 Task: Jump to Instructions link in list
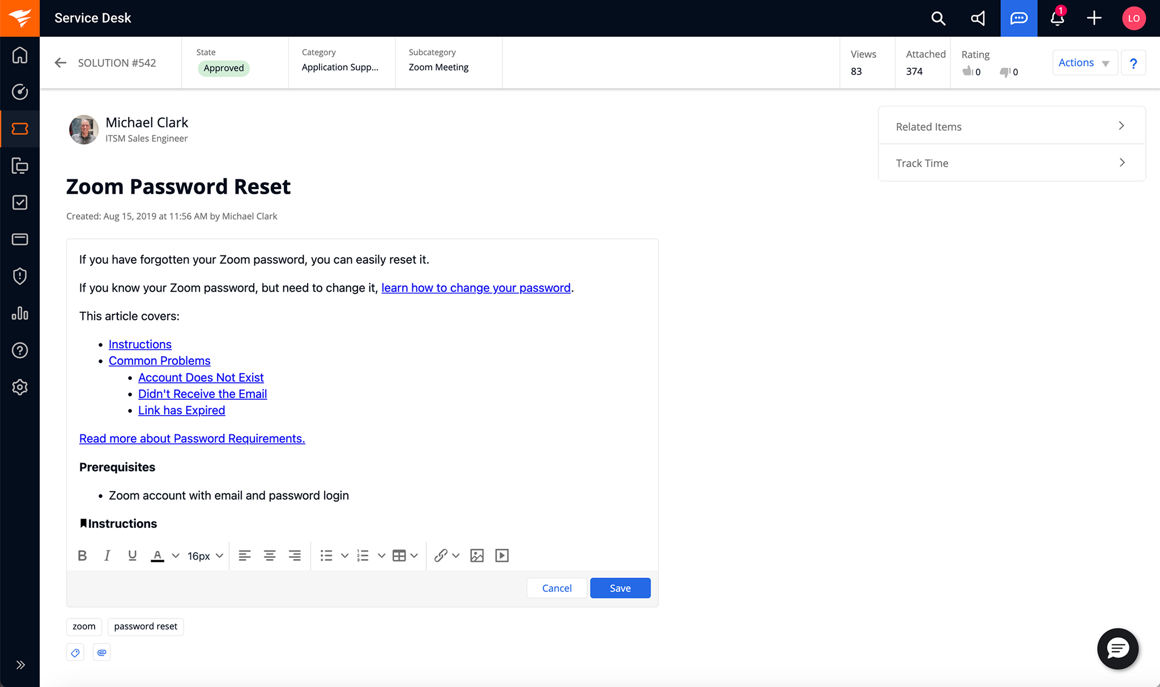pyautogui.click(x=140, y=344)
